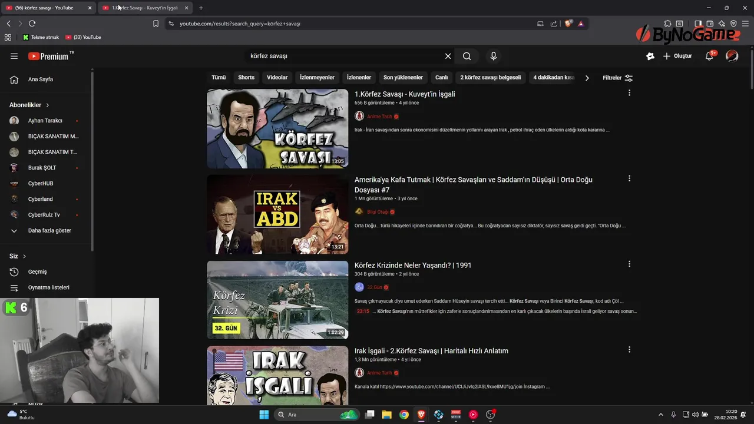754x424 pixels.
Task: Click the IRAK vs ABD thumbnail
Action: click(x=277, y=214)
